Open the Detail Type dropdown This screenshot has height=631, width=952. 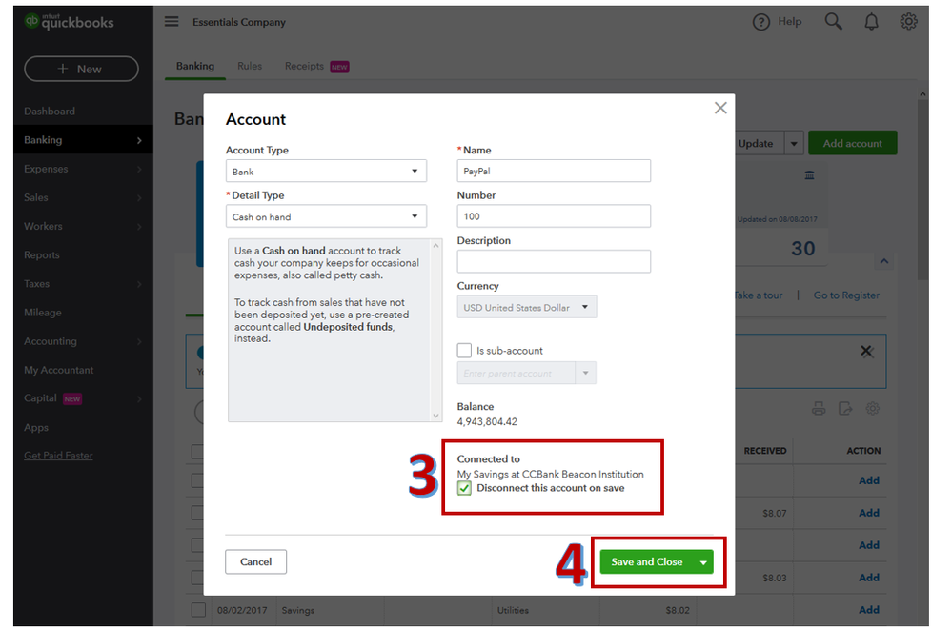tap(326, 216)
